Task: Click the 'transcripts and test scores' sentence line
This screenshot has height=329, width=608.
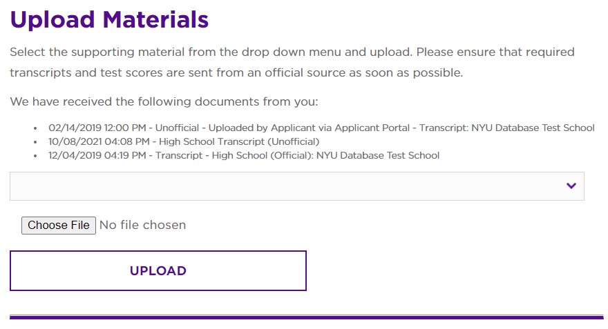Action: coord(236,72)
